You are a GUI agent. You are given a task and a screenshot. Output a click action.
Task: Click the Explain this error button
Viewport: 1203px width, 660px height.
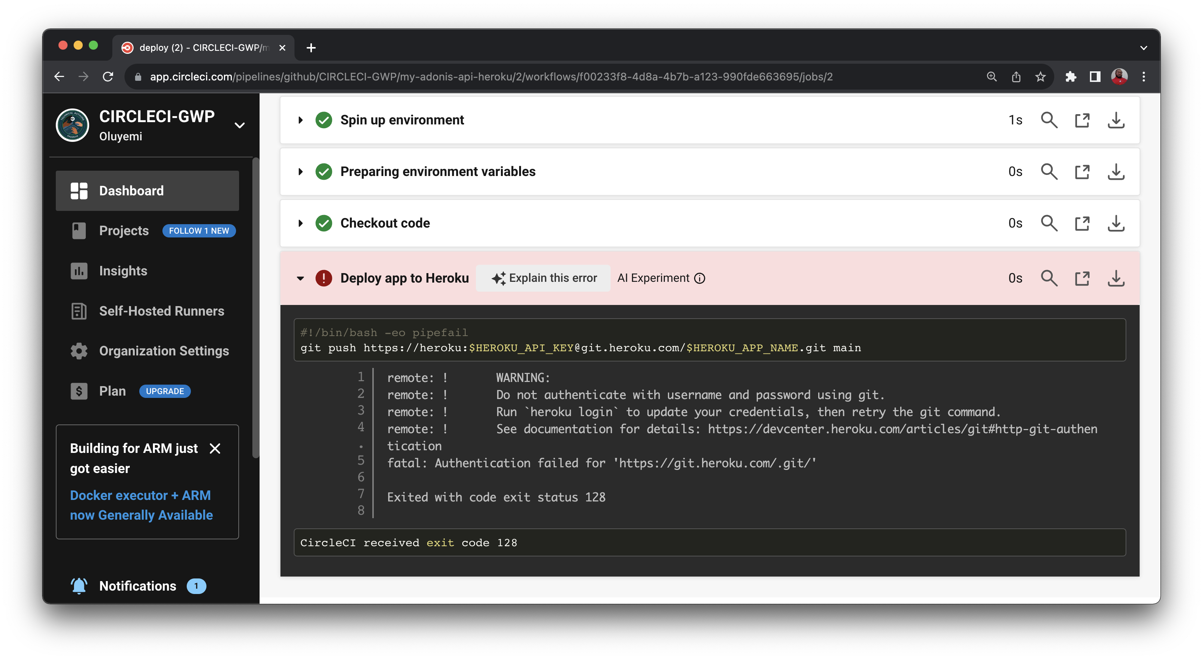[543, 278]
